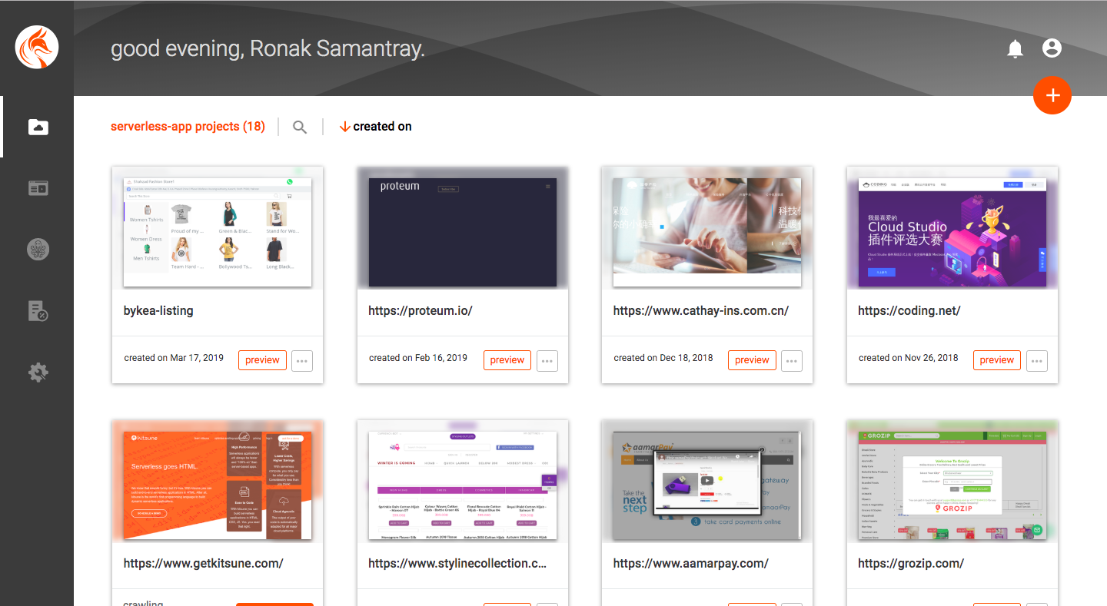Open more options for proteum.io
The width and height of the screenshot is (1107, 606).
tap(547, 360)
